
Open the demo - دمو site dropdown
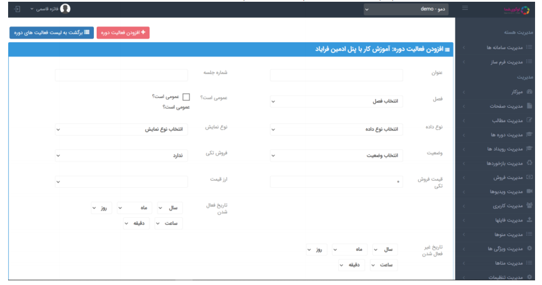pyautogui.click(x=406, y=9)
